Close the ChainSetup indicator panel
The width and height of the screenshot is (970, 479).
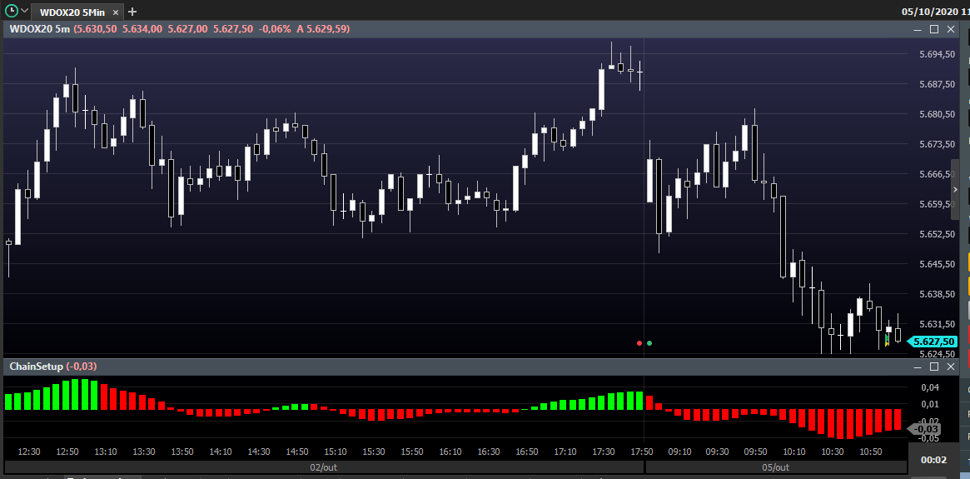951,367
